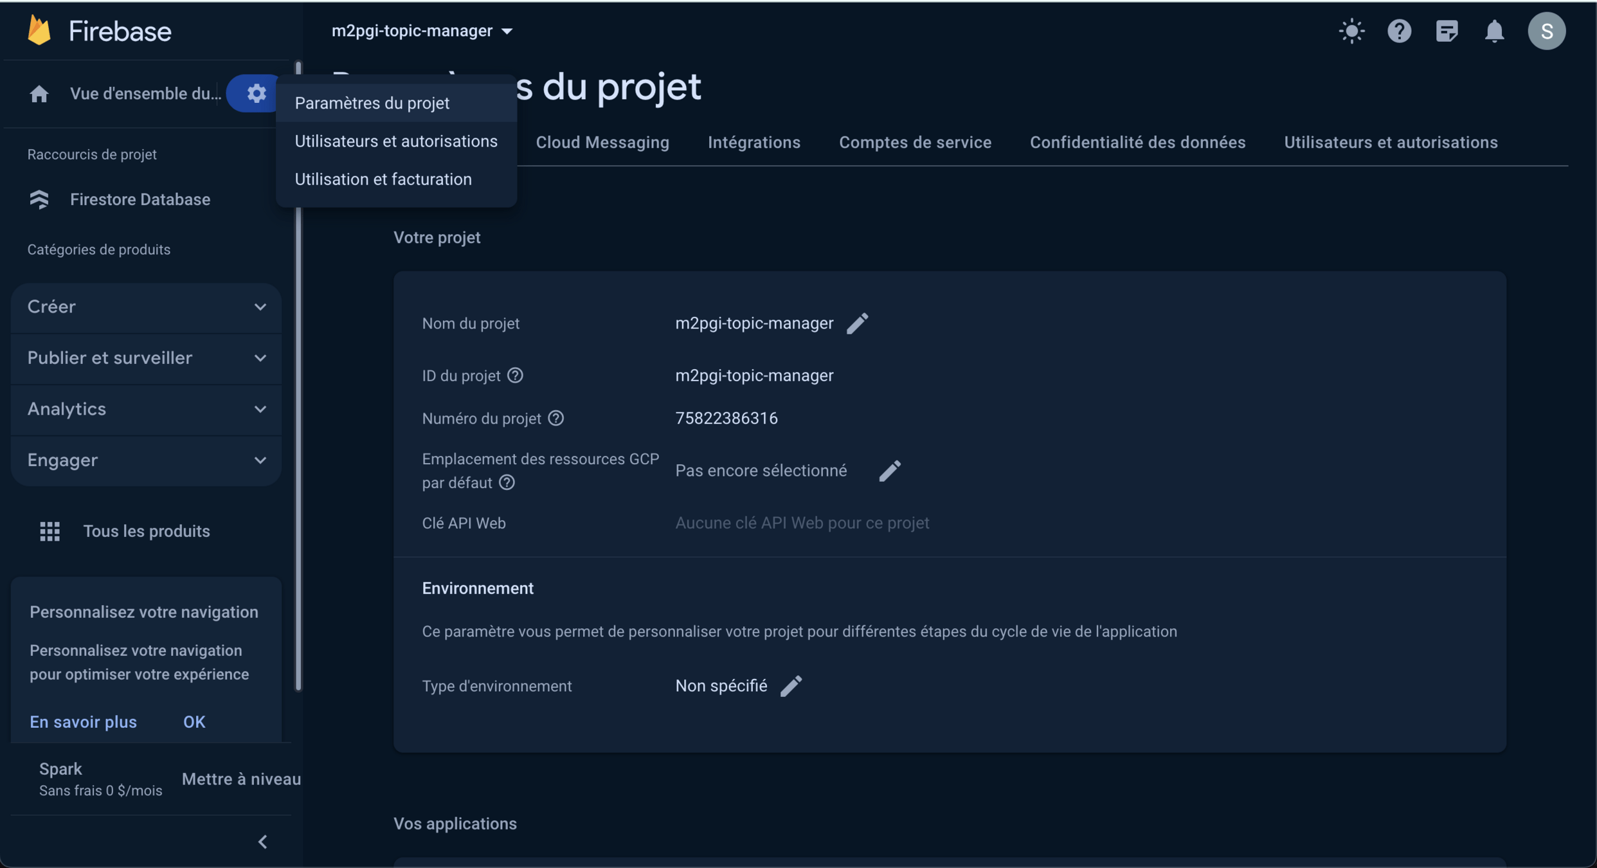Click help icon next to ID du projet
Viewport: 1597px width, 868px height.
[x=515, y=375]
